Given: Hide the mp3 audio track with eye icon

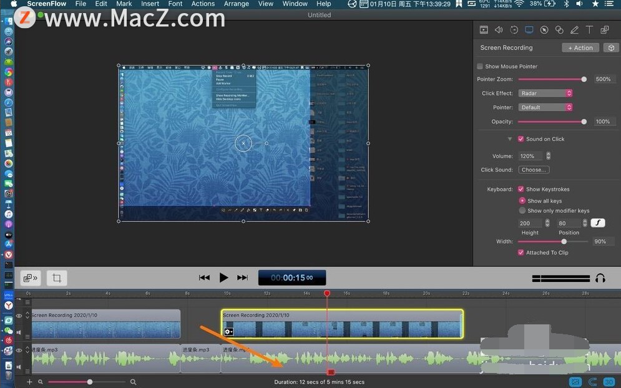Looking at the screenshot, I should point(19,351).
